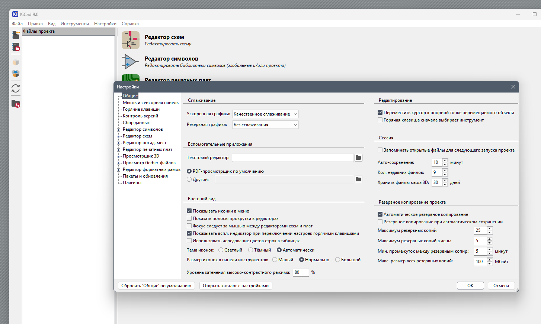Open 'Резервная графика' smoothing dropdown
The height and width of the screenshot is (324, 541).
pyautogui.click(x=265, y=125)
